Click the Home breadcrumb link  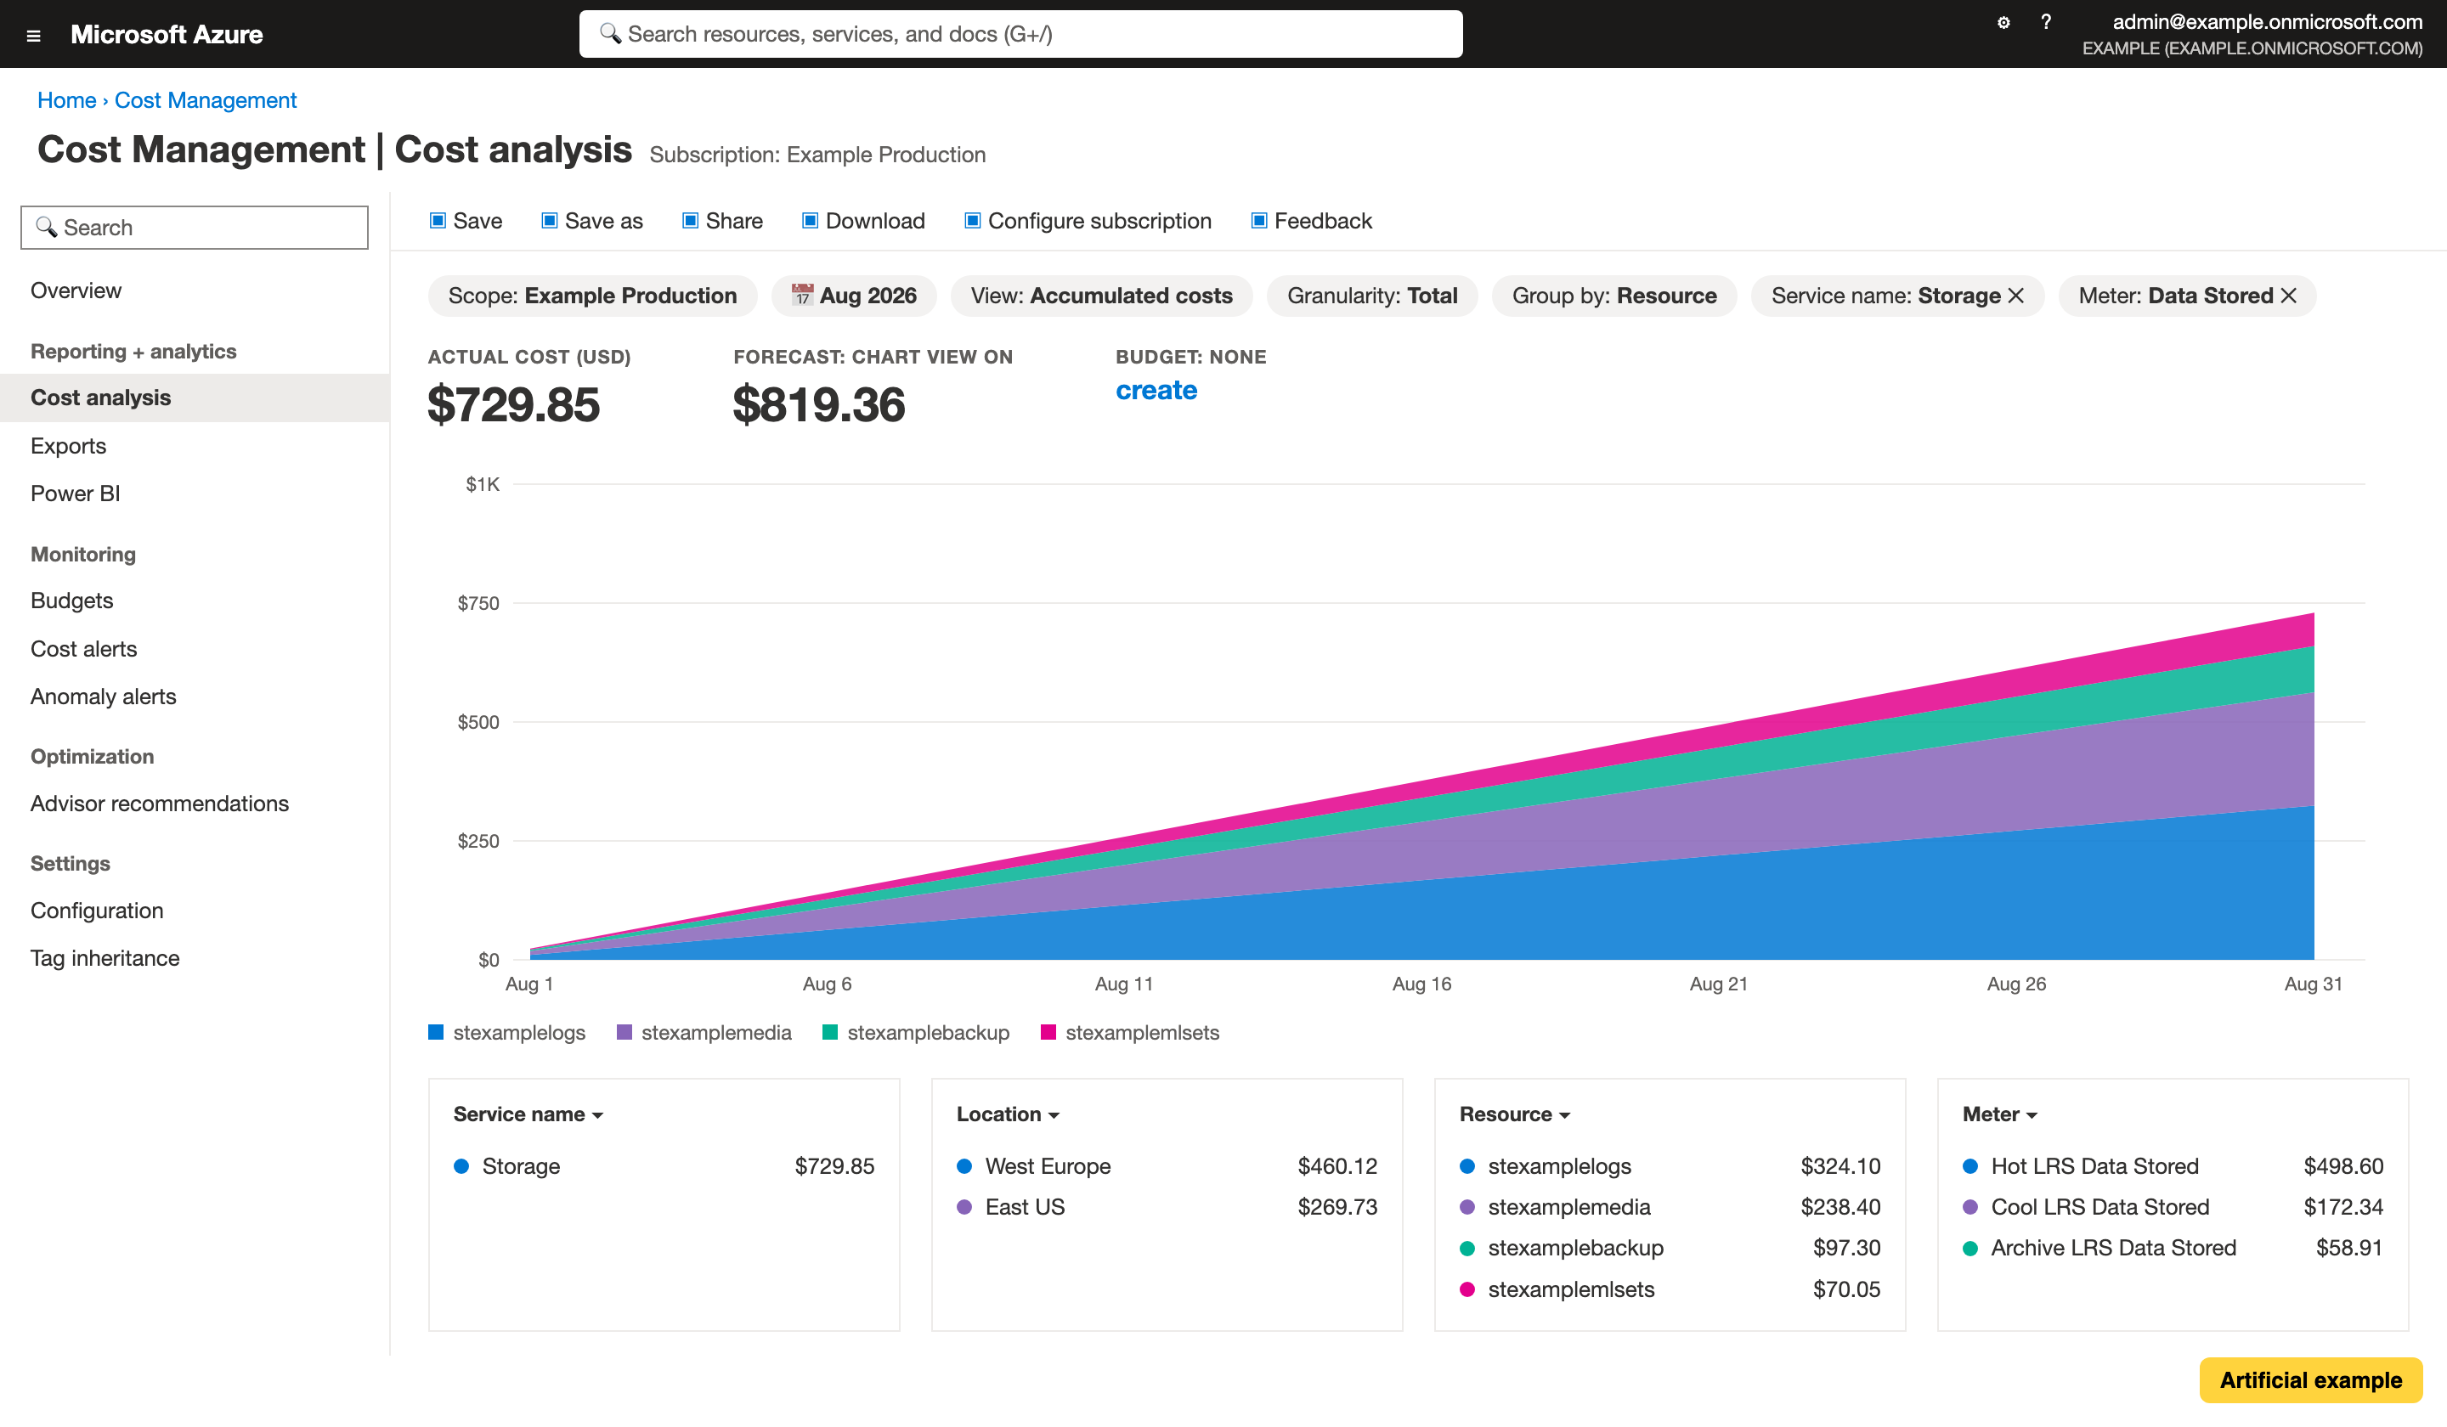tap(66, 100)
